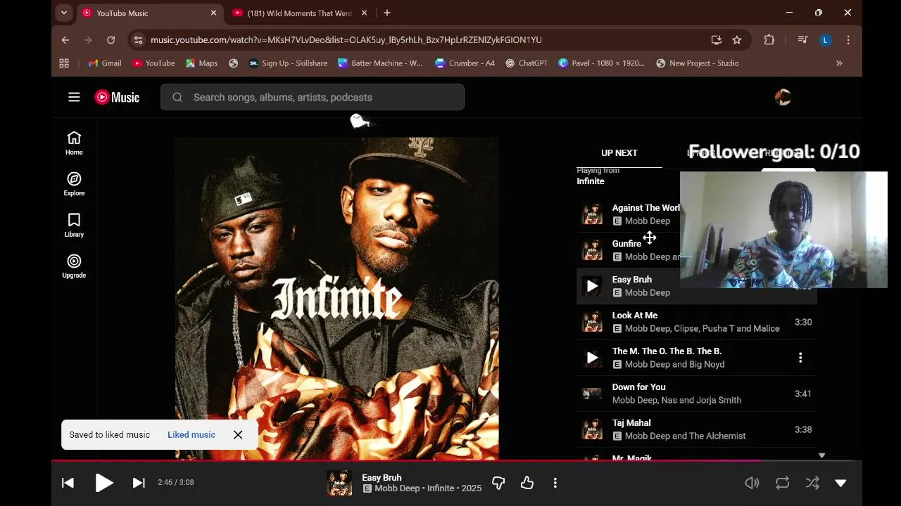Switch to the UP NEXT tab
This screenshot has height=506, width=901.
pos(619,153)
